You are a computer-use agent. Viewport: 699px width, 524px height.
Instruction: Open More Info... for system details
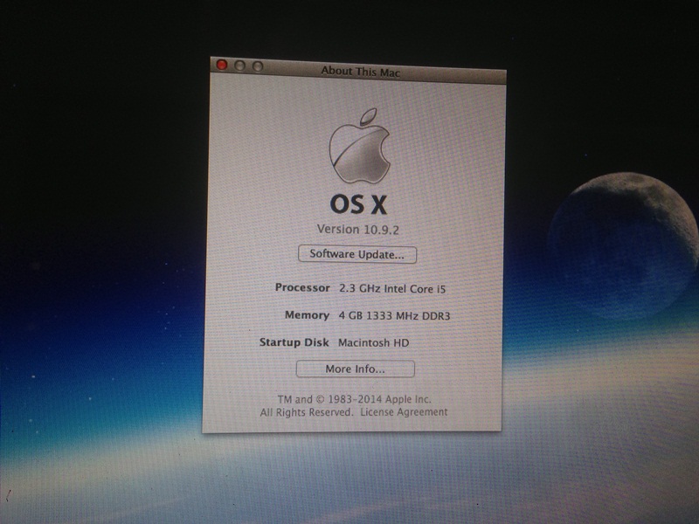[x=355, y=369]
